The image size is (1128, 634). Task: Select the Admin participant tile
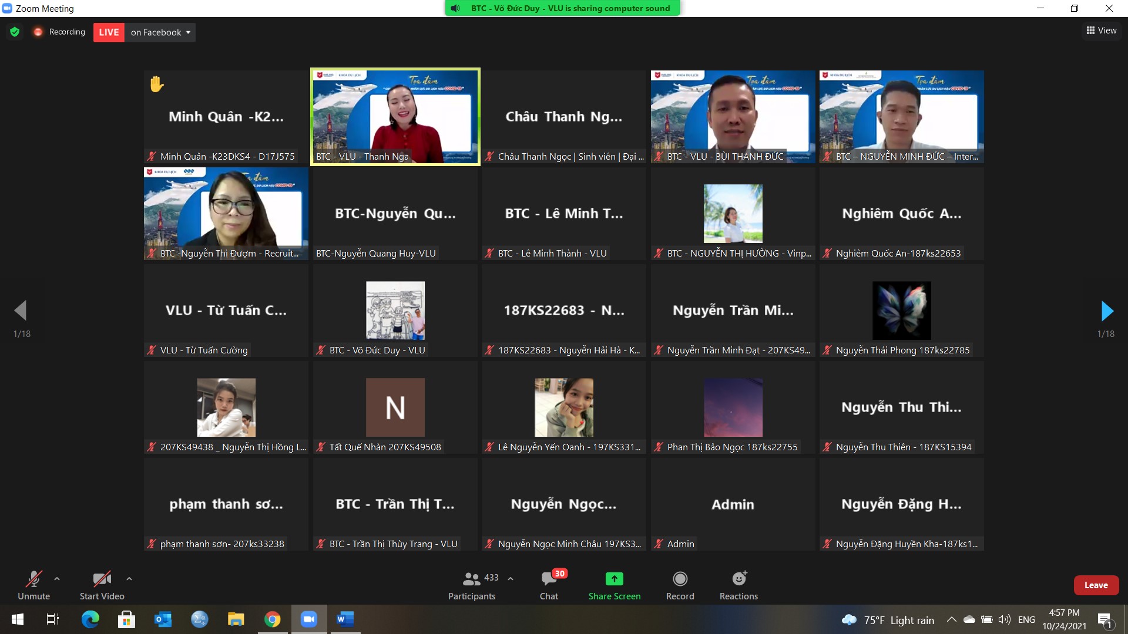(x=733, y=504)
